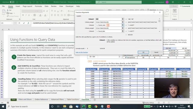Switch to the Developer ribbon tab

(x=69, y=6)
